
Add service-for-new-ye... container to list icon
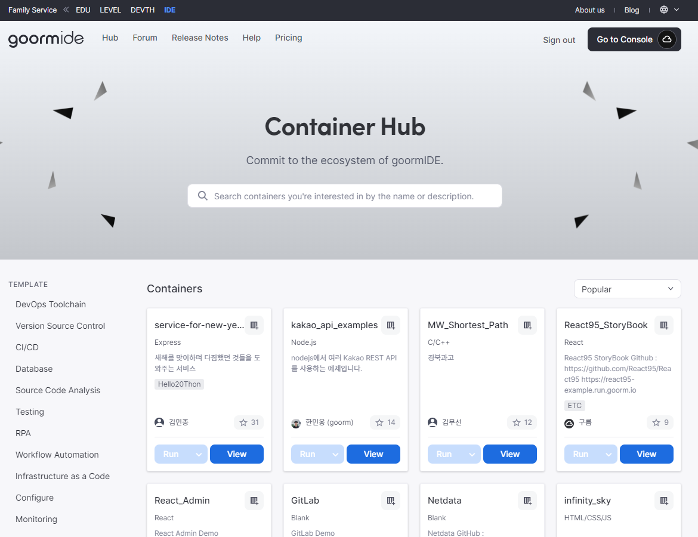click(254, 325)
